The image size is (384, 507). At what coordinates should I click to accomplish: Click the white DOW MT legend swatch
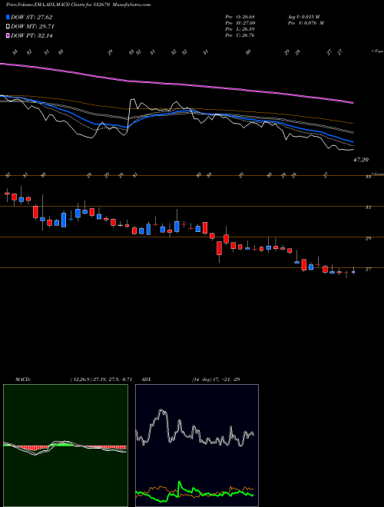click(8, 27)
